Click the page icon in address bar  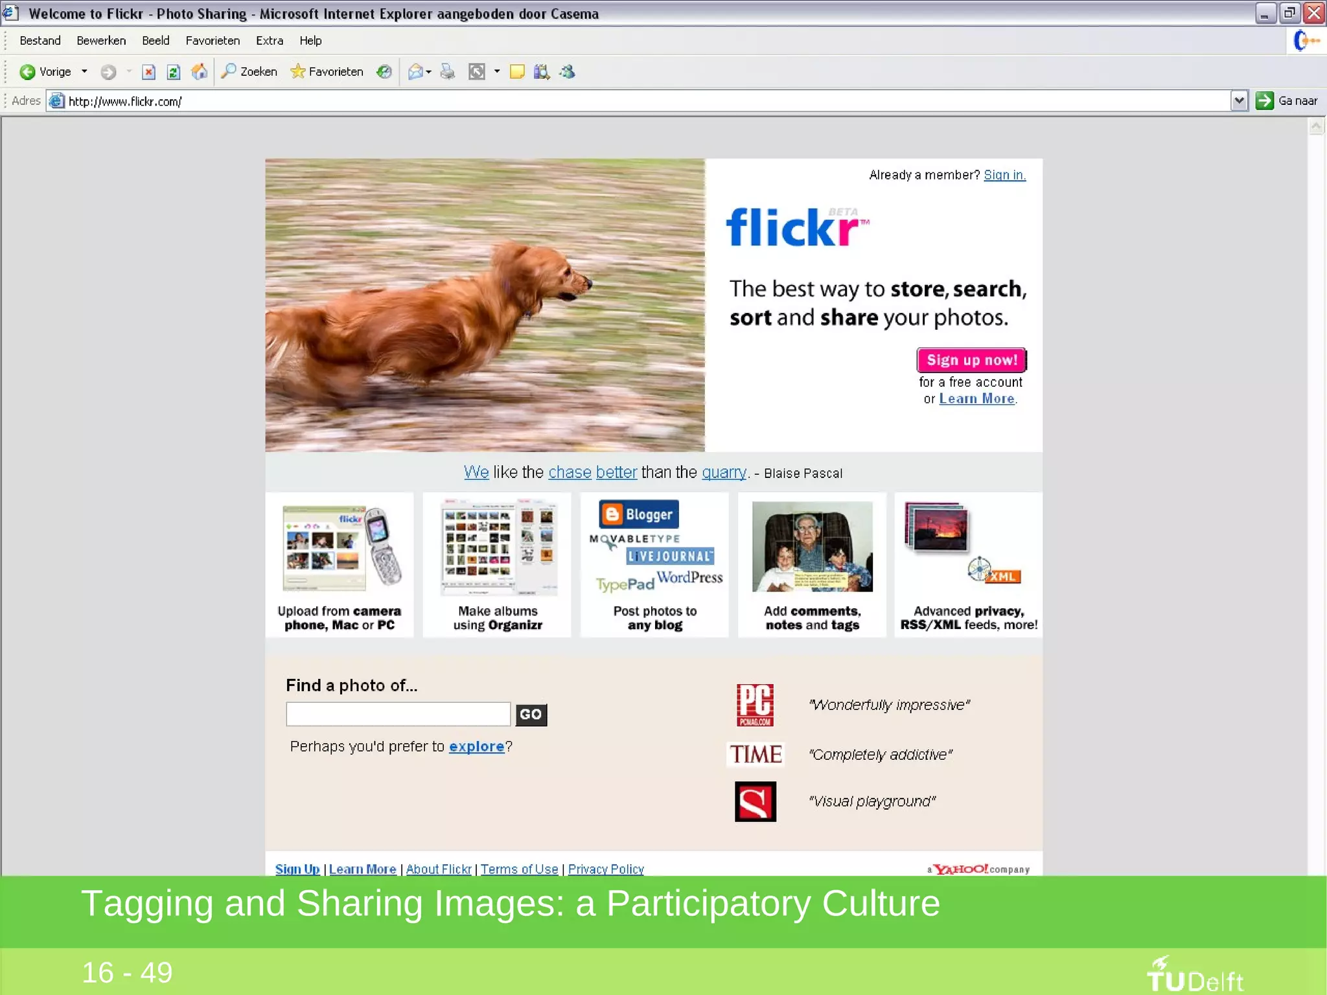coord(57,101)
